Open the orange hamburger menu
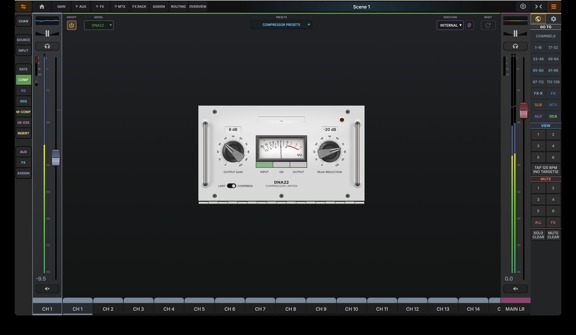Viewport: 576px width, 335px height. (x=554, y=6)
